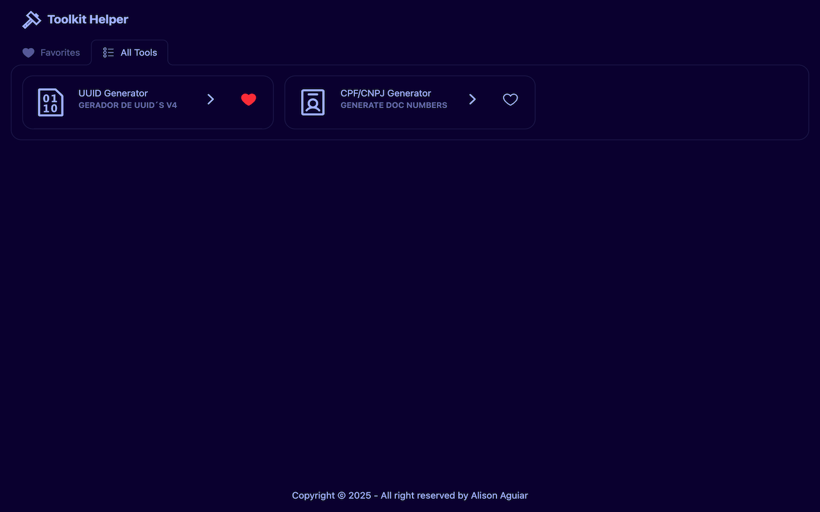Click the heart icon in Favorites tab
The width and height of the screenshot is (820, 512).
[28, 52]
